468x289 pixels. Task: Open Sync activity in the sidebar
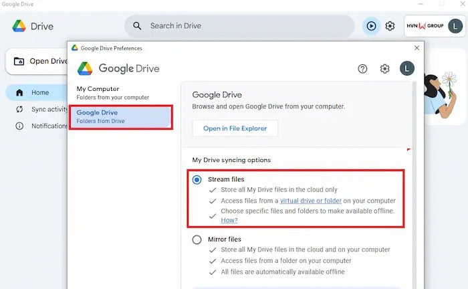point(49,109)
